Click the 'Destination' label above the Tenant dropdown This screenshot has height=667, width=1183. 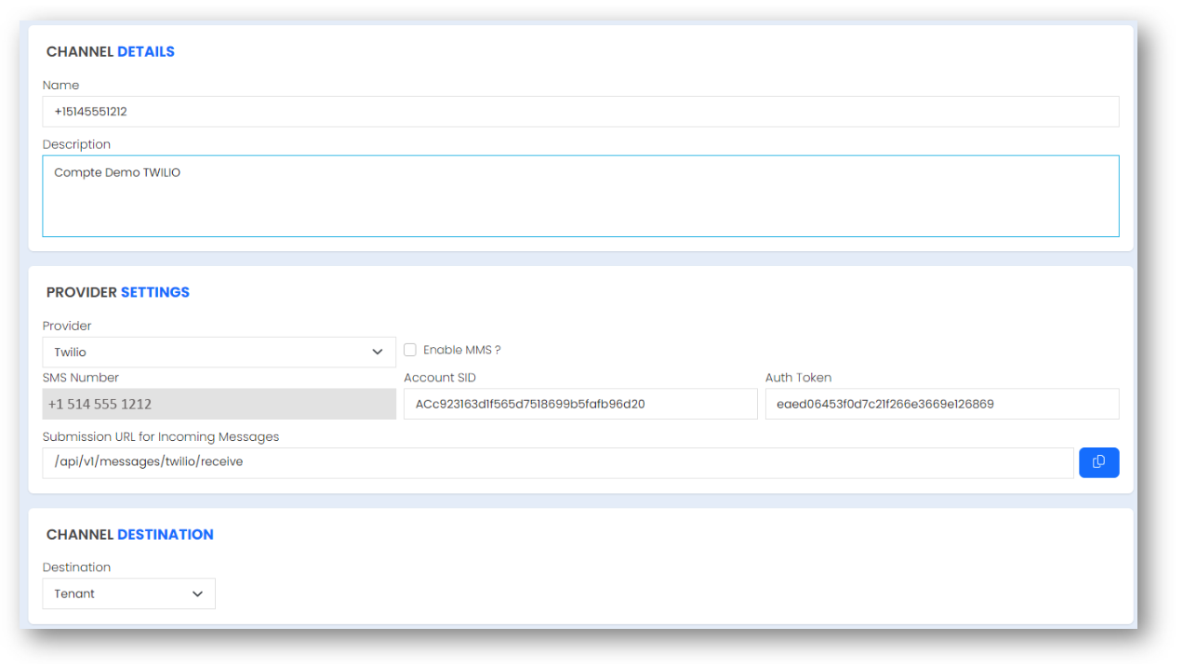click(76, 567)
